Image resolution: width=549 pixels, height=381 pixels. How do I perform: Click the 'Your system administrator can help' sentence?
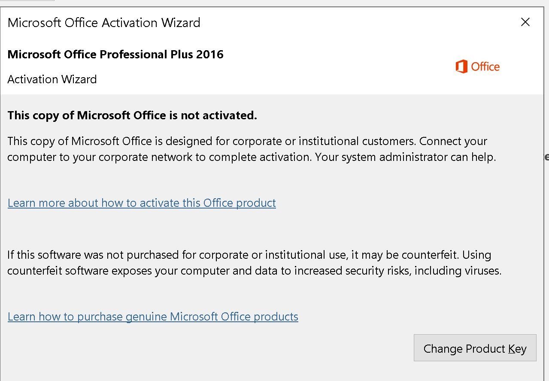coord(405,157)
